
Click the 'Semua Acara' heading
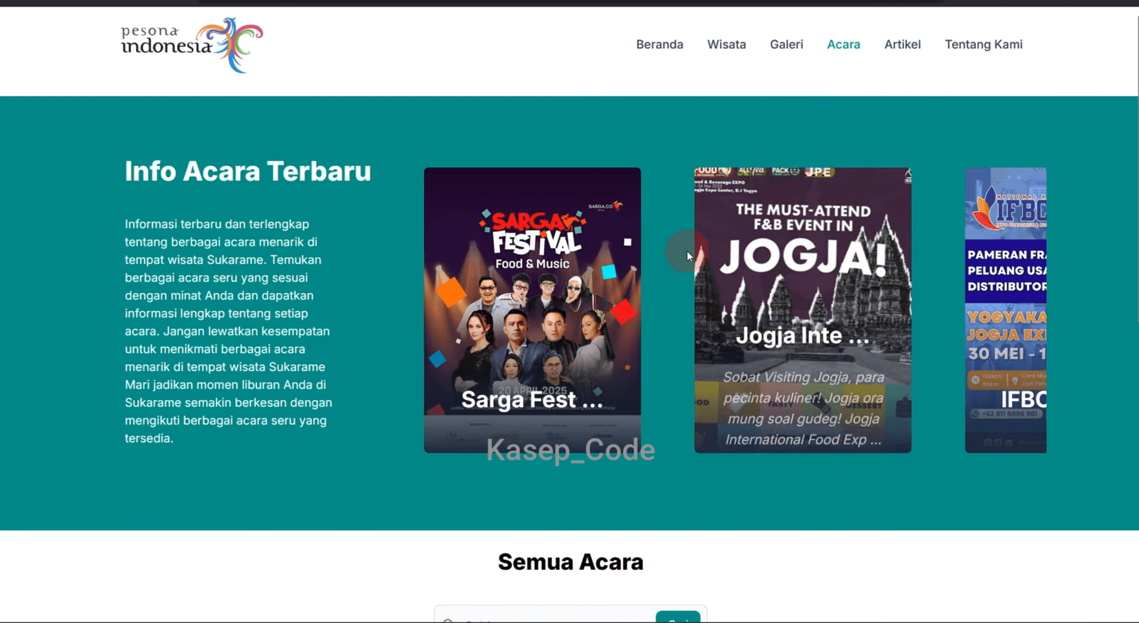click(570, 562)
